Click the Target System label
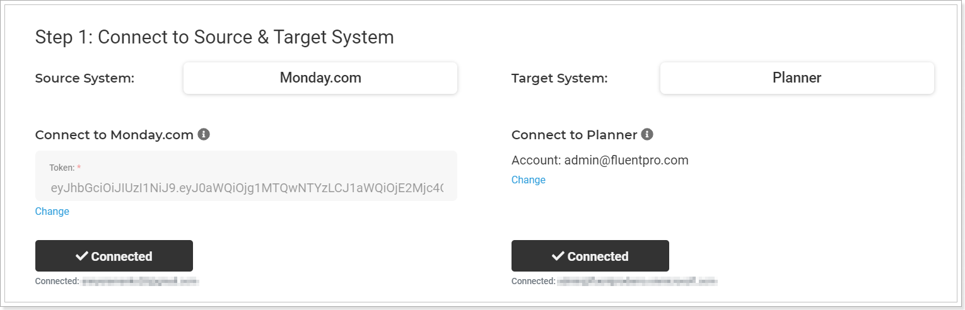Viewport: 965px width, 310px height. [559, 78]
